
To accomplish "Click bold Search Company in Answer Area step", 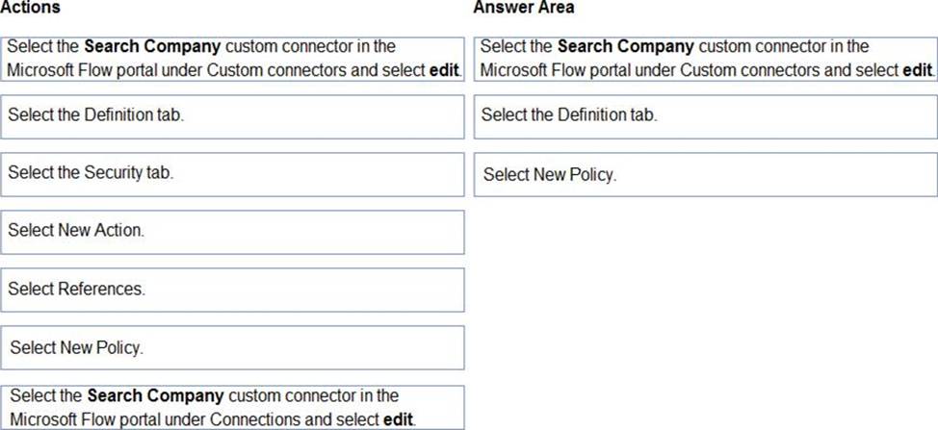I will (x=626, y=46).
